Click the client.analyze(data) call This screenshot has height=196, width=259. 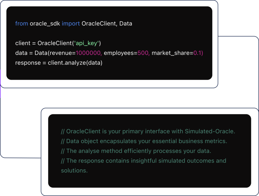click(x=75, y=63)
